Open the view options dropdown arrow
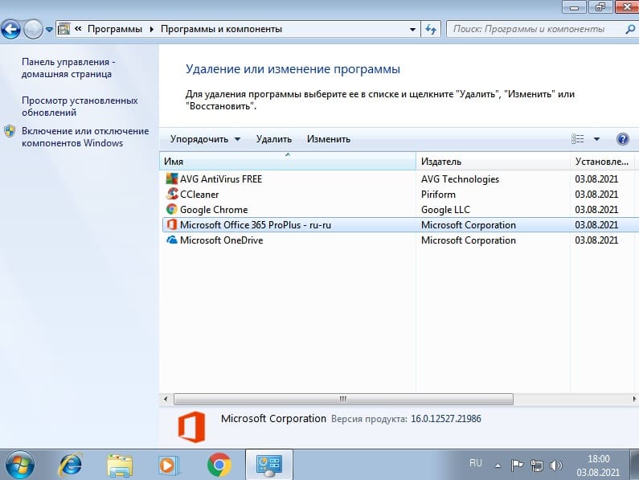This screenshot has height=480, width=639. pos(596,139)
